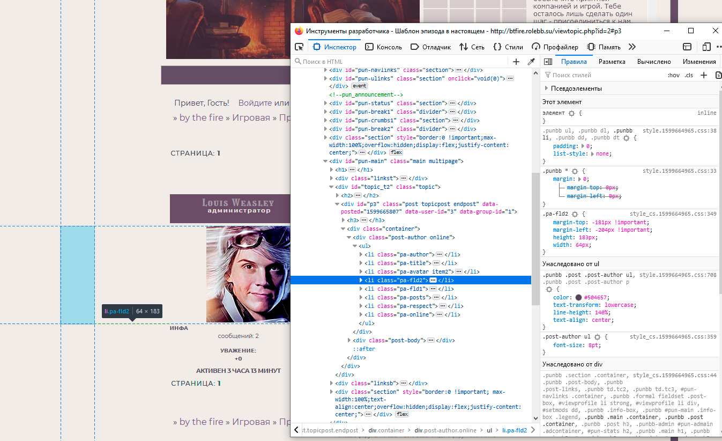Switch to the Разметка sidebar tab
Screen dimensions: 722x441
[612, 62]
